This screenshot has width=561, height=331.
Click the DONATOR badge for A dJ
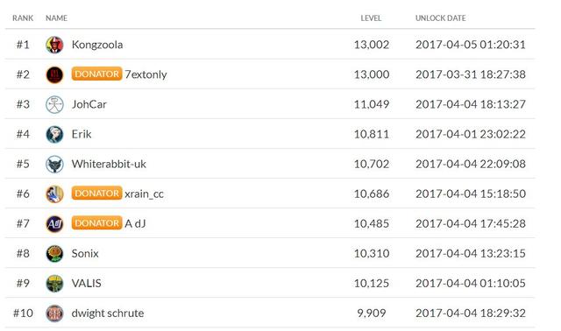[x=96, y=223]
